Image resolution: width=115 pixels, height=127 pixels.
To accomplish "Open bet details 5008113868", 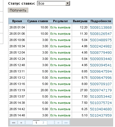I will tap(101, 27).
